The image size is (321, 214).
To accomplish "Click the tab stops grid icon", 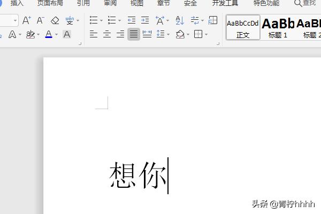I will (x=213, y=20).
